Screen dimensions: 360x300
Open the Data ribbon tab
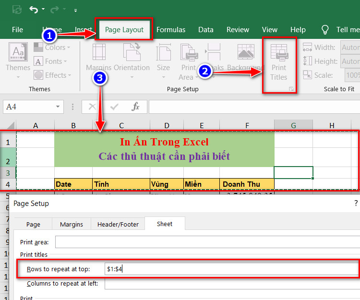click(x=206, y=30)
